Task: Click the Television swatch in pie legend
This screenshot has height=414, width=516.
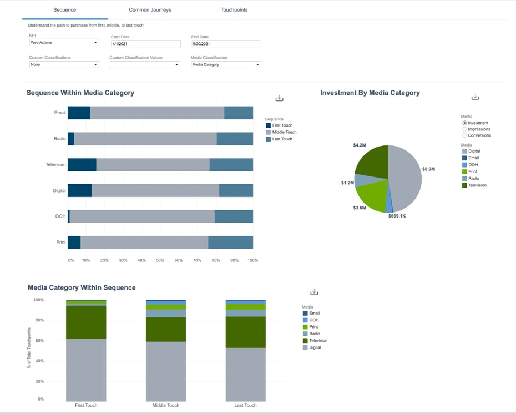Action: [464, 185]
